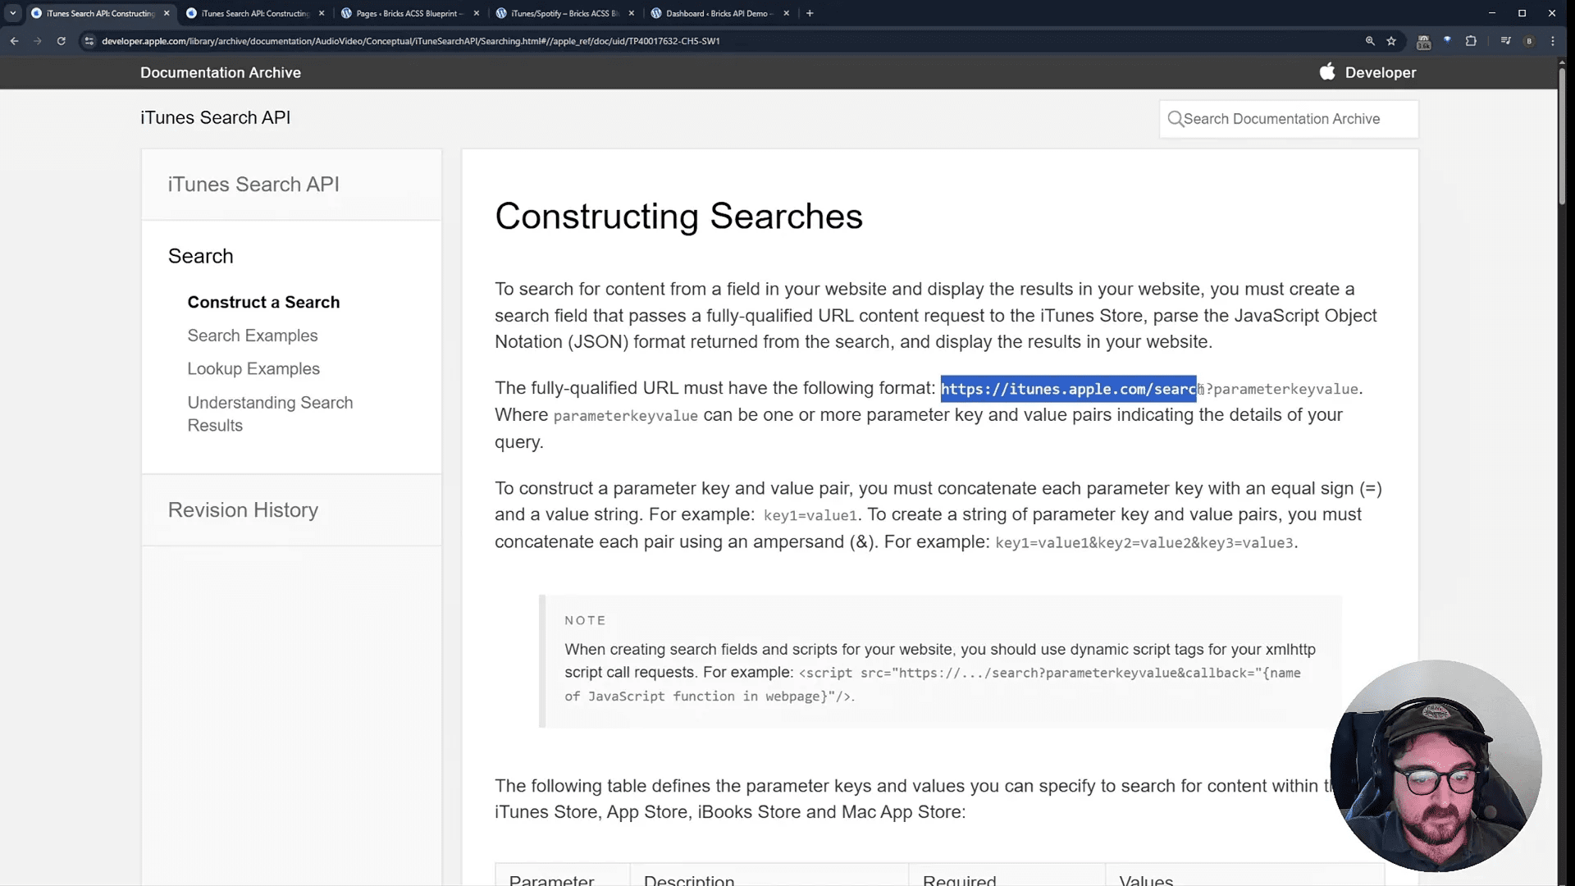Close the Dashboard Bricks API Demo tab
1575x886 pixels.
(787, 13)
